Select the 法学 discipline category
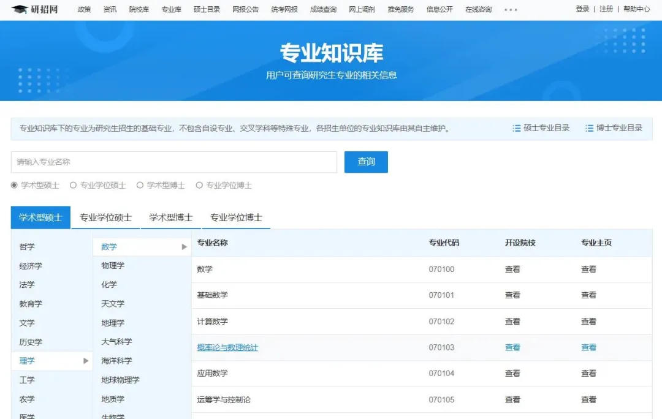This screenshot has height=419, width=662. [x=27, y=285]
